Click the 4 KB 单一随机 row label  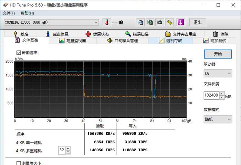29,143
